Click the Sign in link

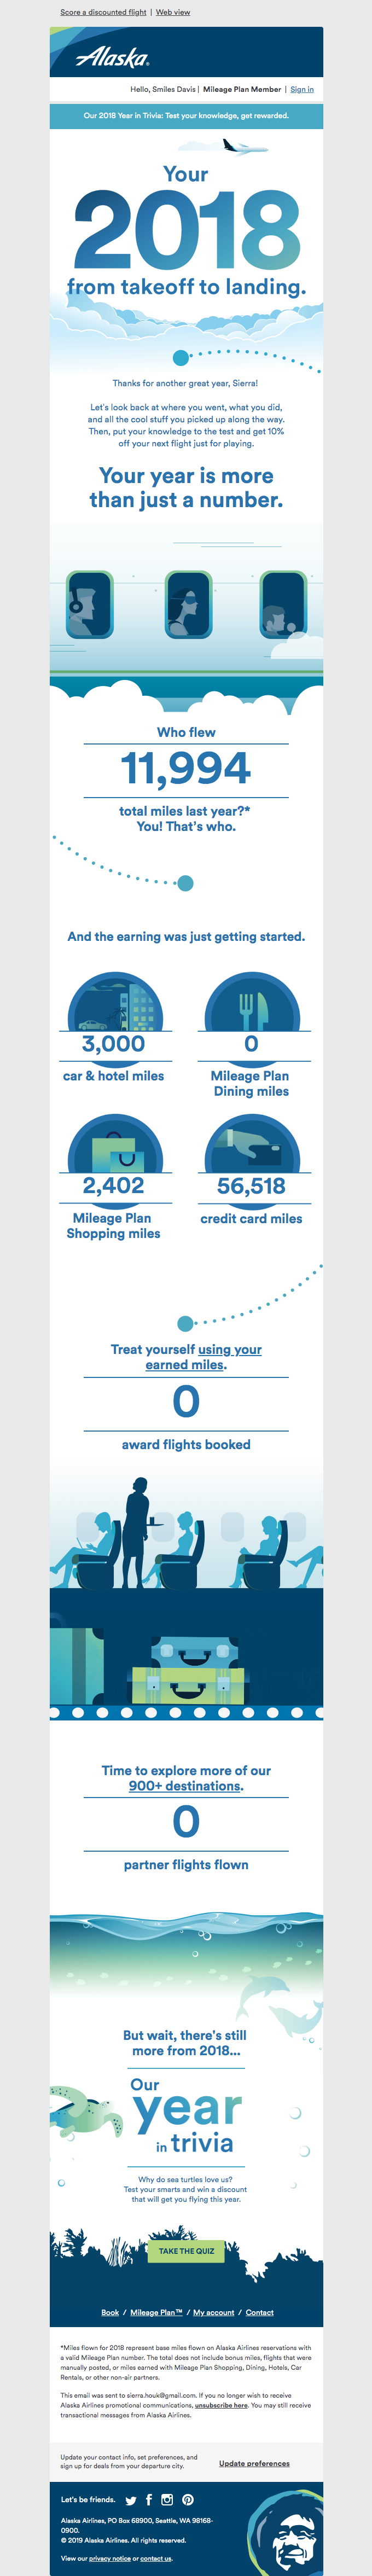302,89
